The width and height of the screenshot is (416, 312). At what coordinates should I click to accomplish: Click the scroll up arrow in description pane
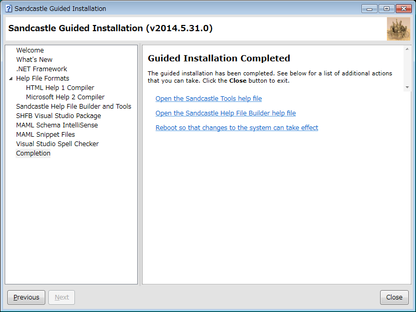point(407,49)
